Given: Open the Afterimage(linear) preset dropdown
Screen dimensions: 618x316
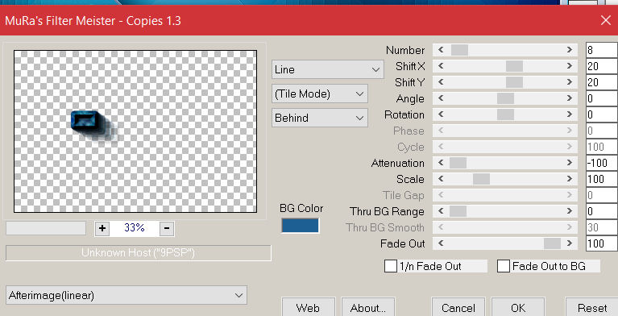Looking at the screenshot, I should (x=127, y=295).
